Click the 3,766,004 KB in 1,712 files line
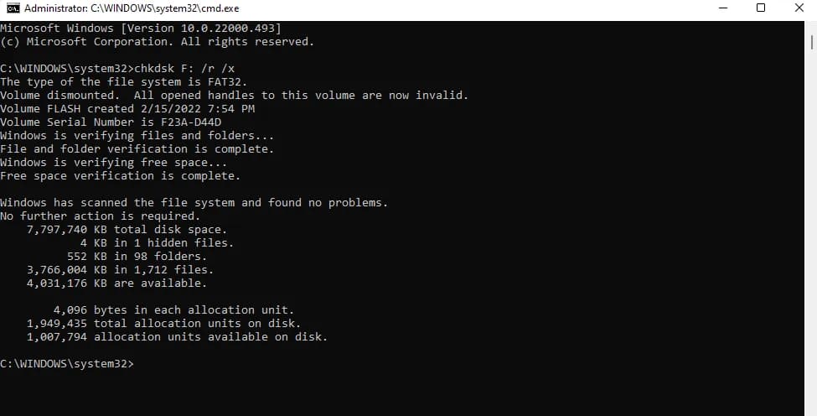The width and height of the screenshot is (817, 416). coord(120,269)
